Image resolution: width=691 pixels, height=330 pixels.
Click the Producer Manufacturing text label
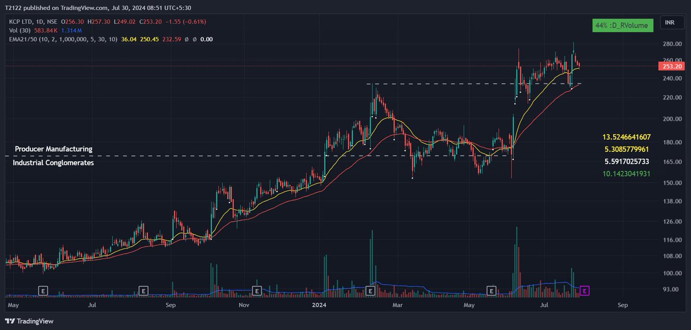point(54,149)
